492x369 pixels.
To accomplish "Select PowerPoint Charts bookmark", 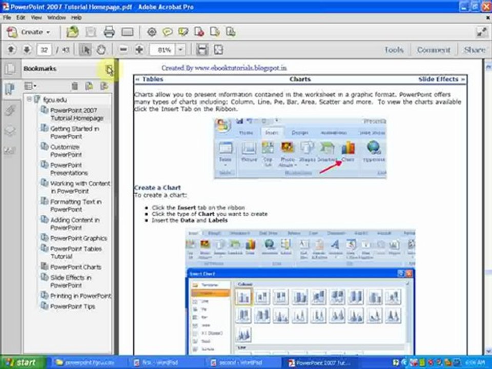I will tap(76, 267).
